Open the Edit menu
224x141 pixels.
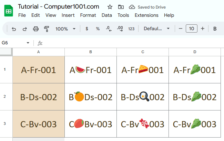[x=35, y=15]
